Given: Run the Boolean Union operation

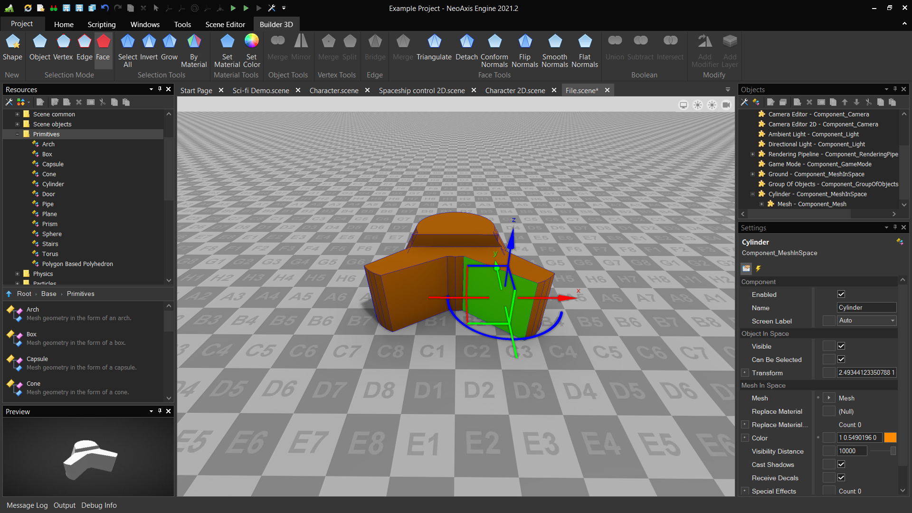Looking at the screenshot, I should point(614,47).
